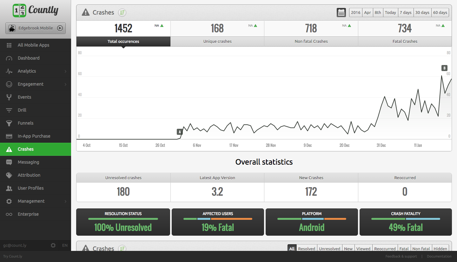Click chart annotation marker B

point(444,68)
